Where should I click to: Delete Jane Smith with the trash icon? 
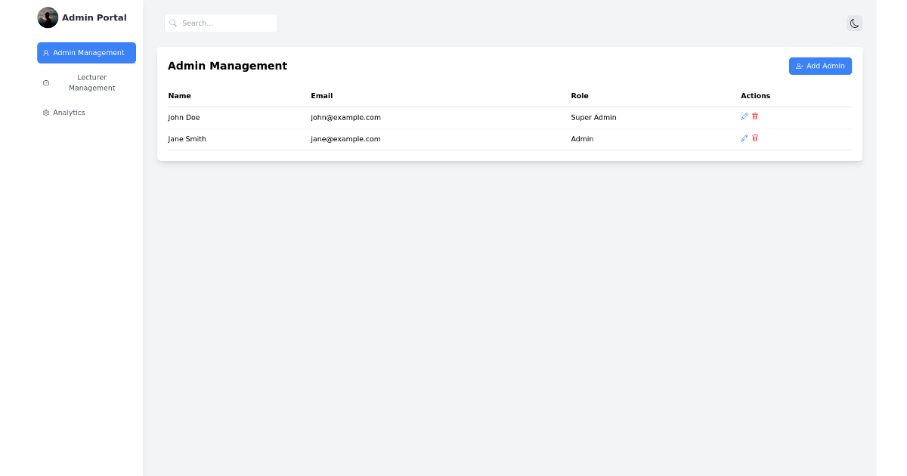pos(755,138)
